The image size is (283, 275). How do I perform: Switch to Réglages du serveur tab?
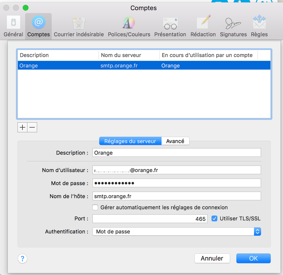pos(130,141)
